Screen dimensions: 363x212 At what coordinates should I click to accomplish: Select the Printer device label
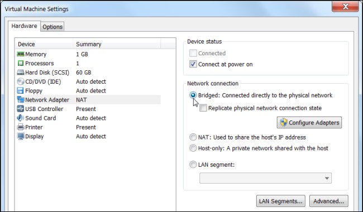tap(34, 127)
